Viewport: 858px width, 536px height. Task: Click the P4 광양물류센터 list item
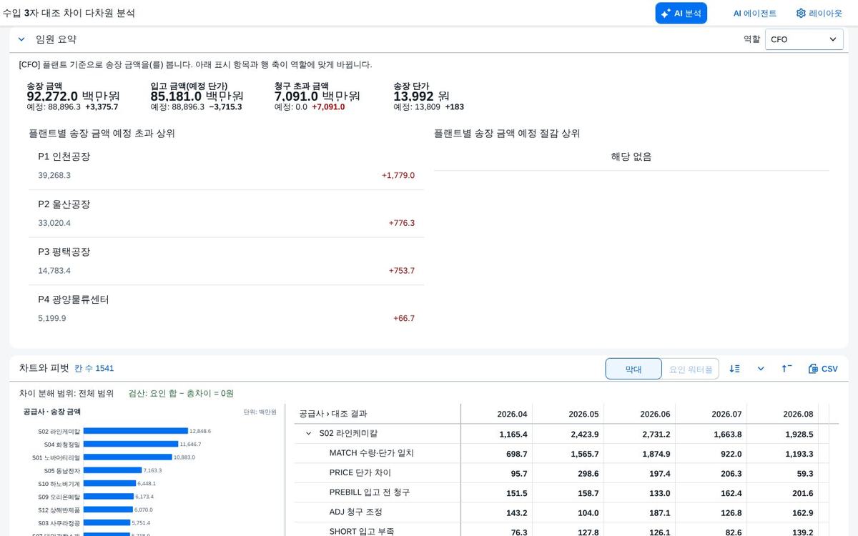click(226, 309)
